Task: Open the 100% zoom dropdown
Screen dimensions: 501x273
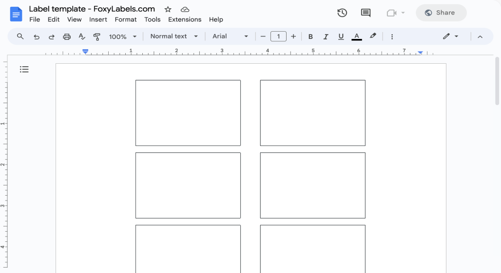Action: 123,36
